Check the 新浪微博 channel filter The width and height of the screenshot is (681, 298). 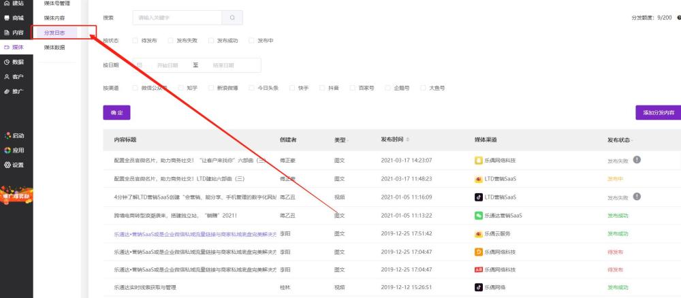tap(212, 88)
